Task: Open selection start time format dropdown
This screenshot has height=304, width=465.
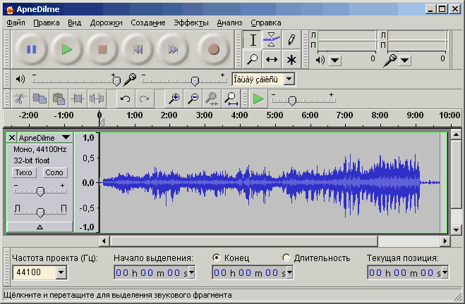Action: click(x=191, y=272)
